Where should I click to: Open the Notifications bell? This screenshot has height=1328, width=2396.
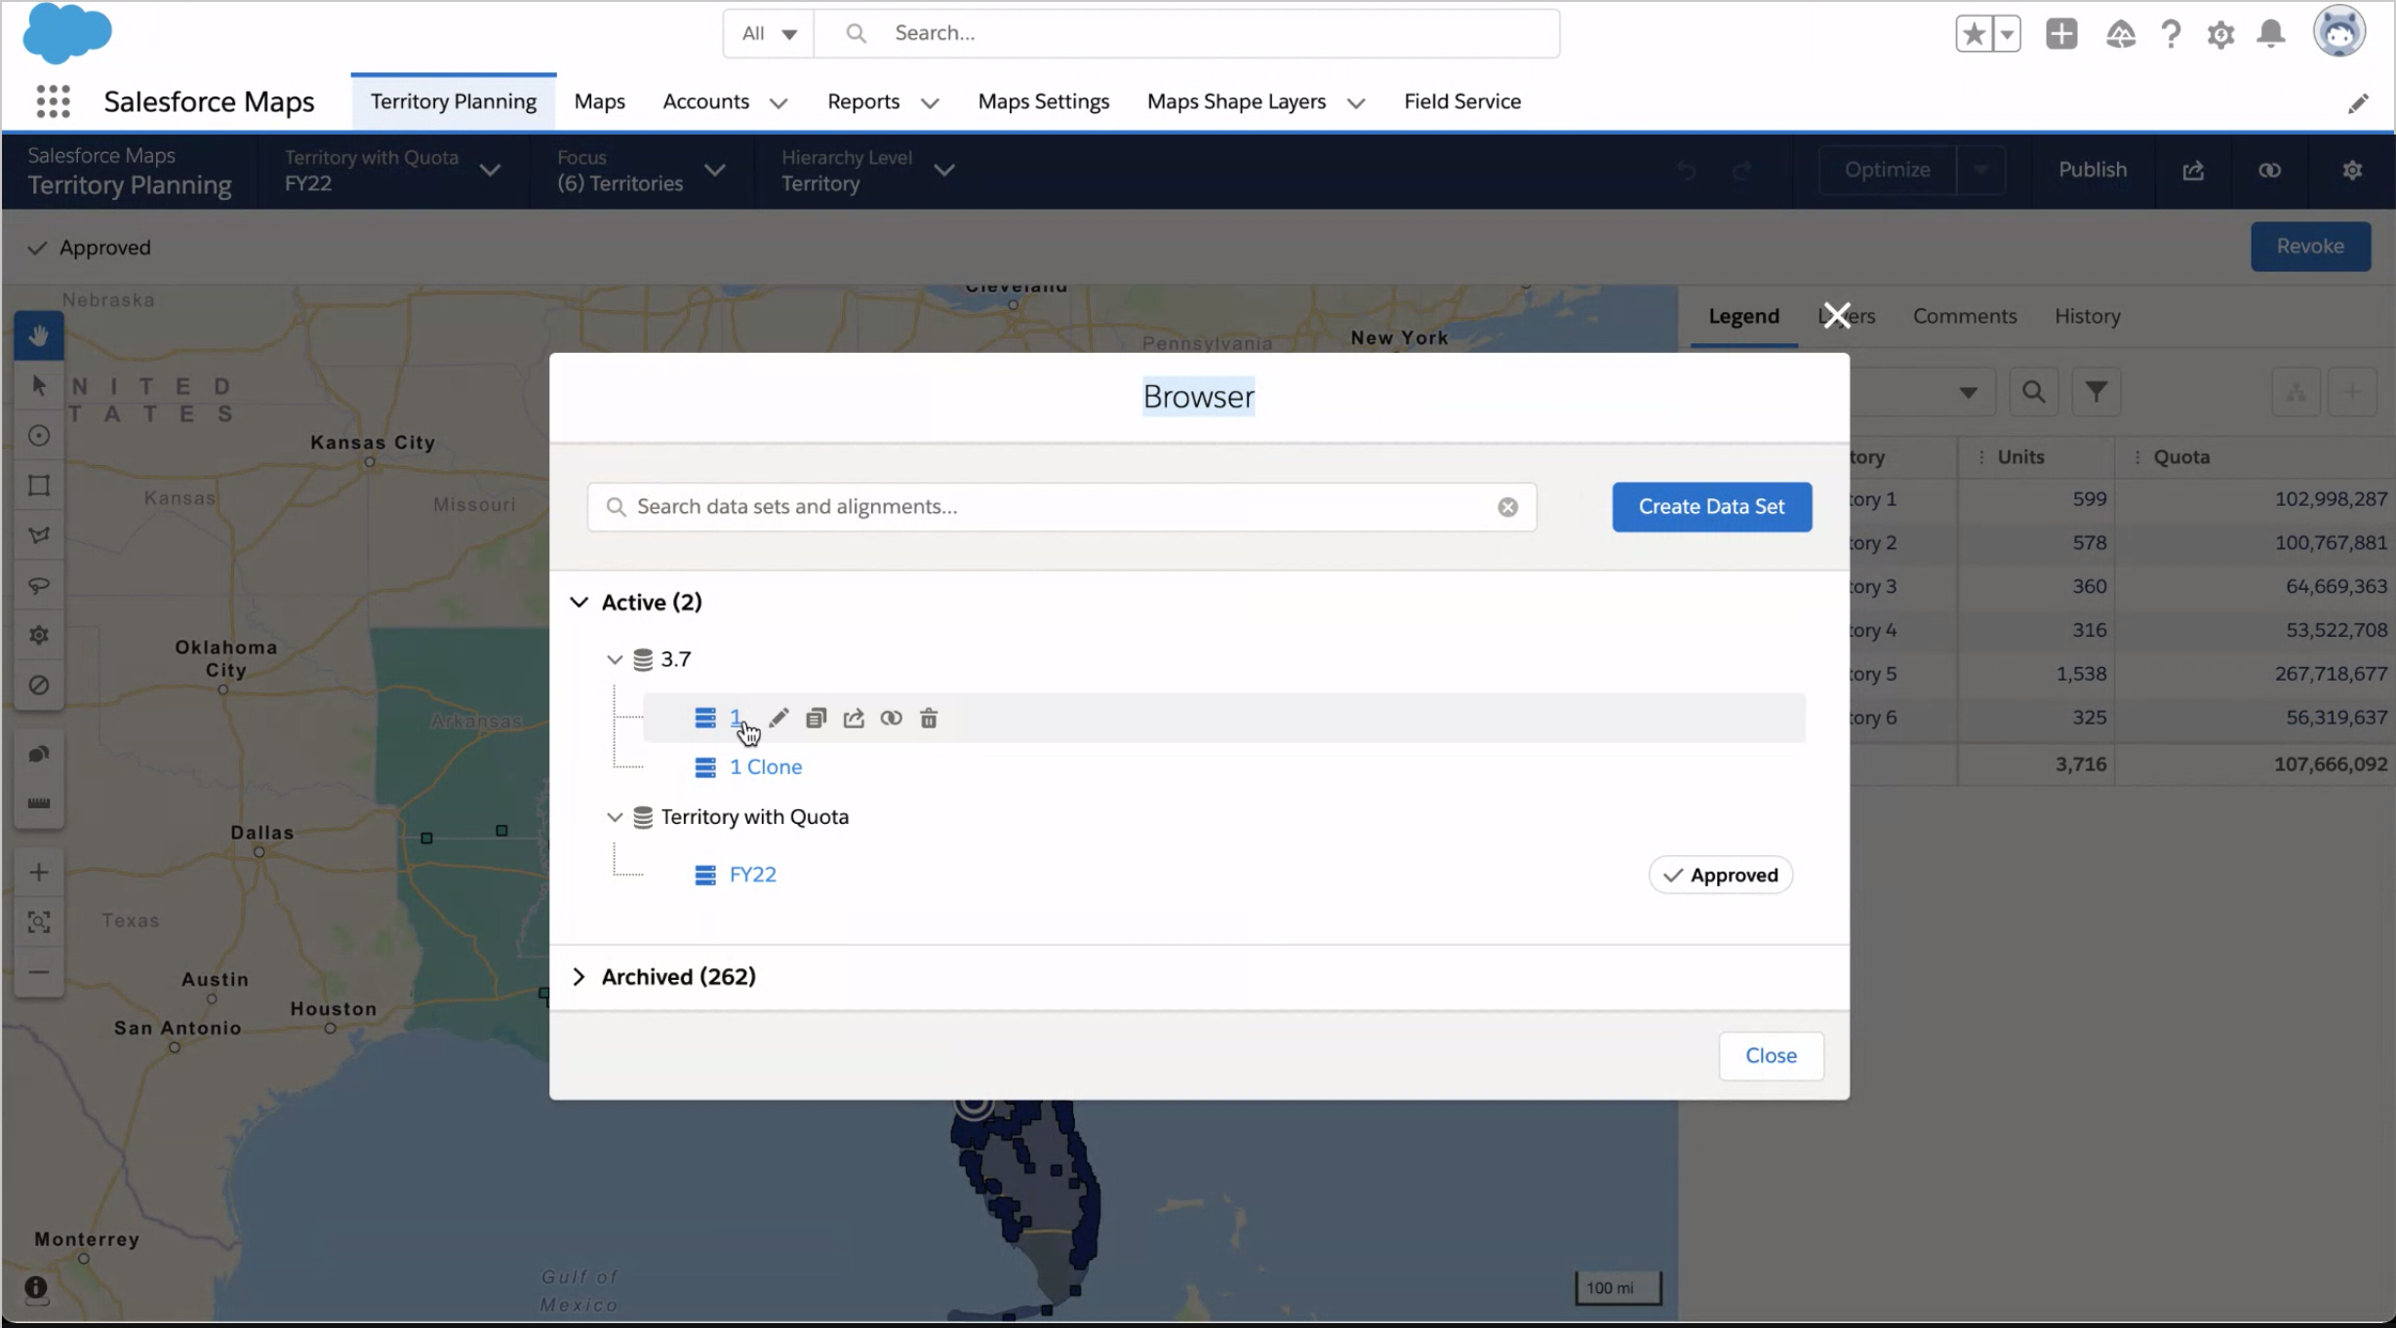[x=2271, y=34]
